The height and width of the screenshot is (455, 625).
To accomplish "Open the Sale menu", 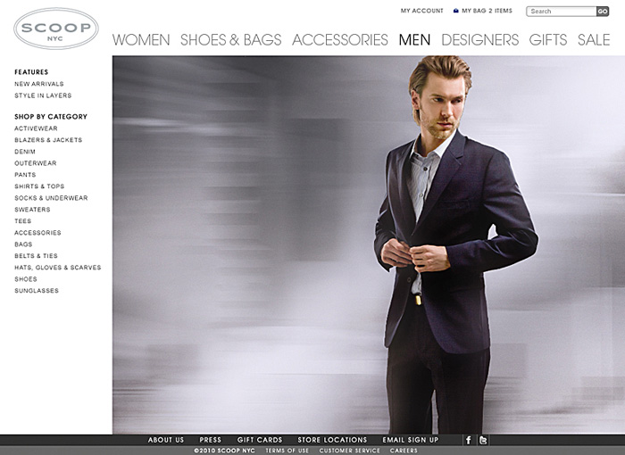I will [x=594, y=40].
